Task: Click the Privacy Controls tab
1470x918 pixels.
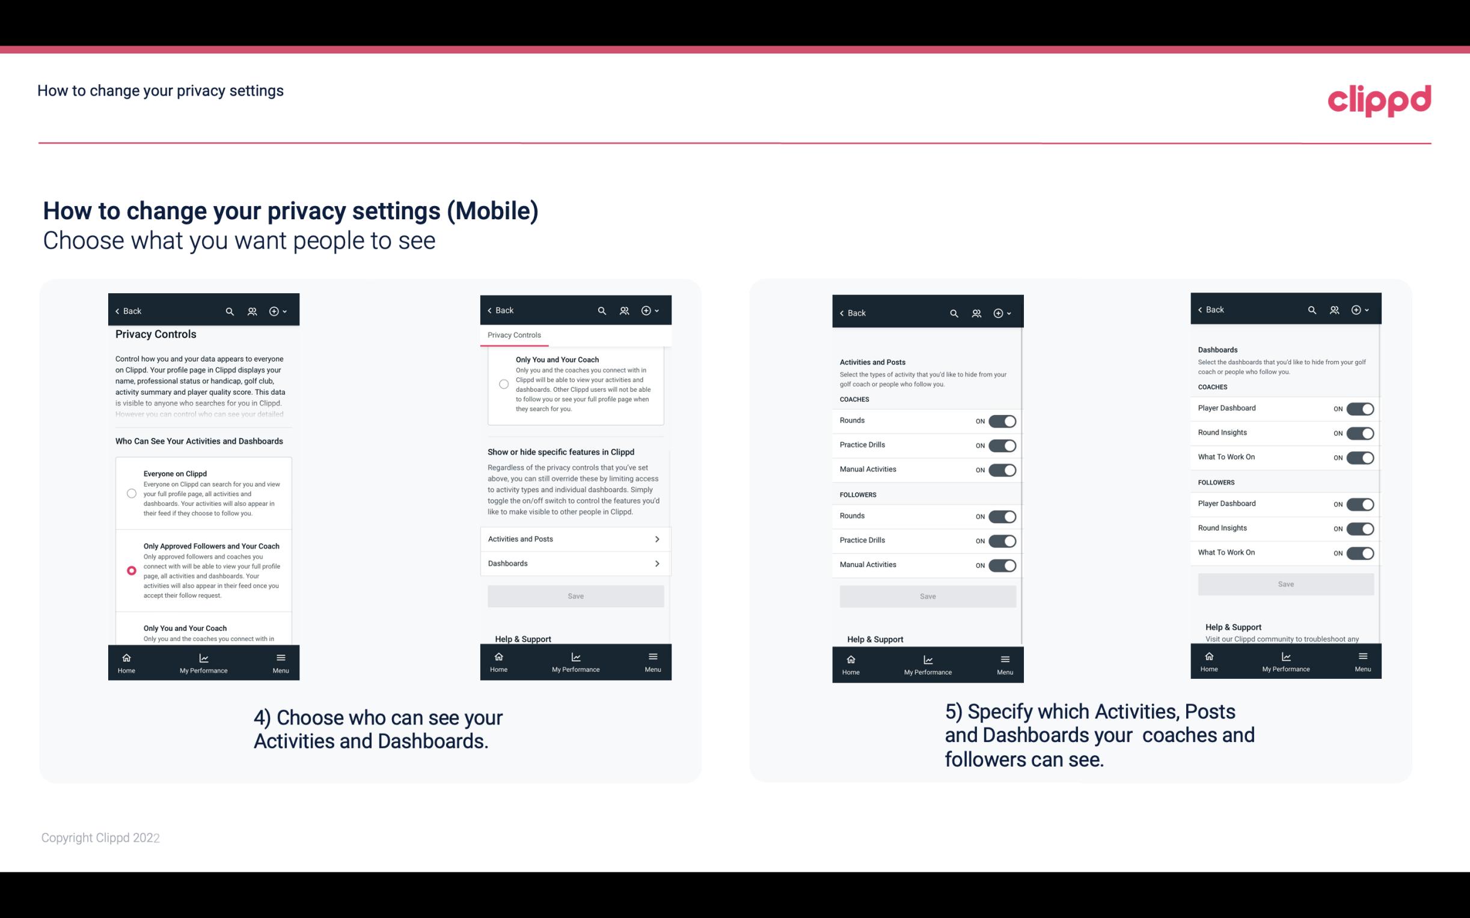Action: point(513,335)
